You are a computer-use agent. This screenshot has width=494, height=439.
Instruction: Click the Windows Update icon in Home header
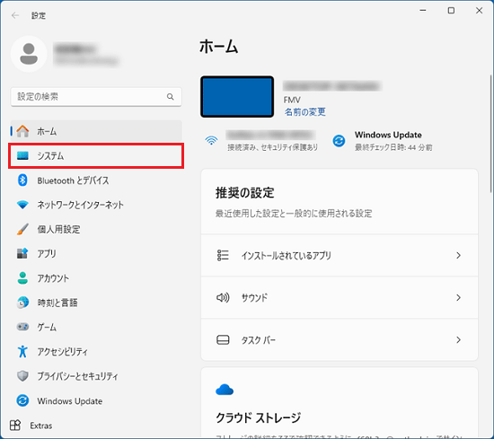339,141
